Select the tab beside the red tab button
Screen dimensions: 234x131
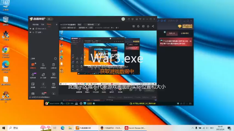click(x=185, y=33)
